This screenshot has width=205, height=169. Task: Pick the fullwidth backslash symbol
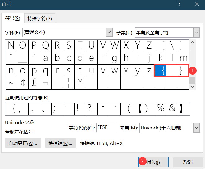pos(172,46)
